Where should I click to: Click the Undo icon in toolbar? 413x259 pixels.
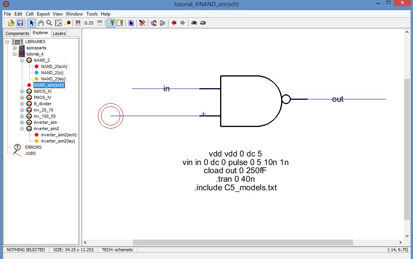pos(154,23)
